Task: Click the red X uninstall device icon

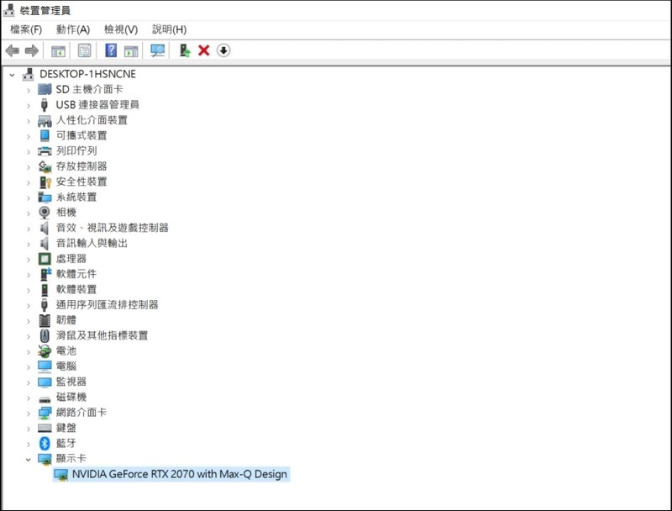Action: [204, 50]
